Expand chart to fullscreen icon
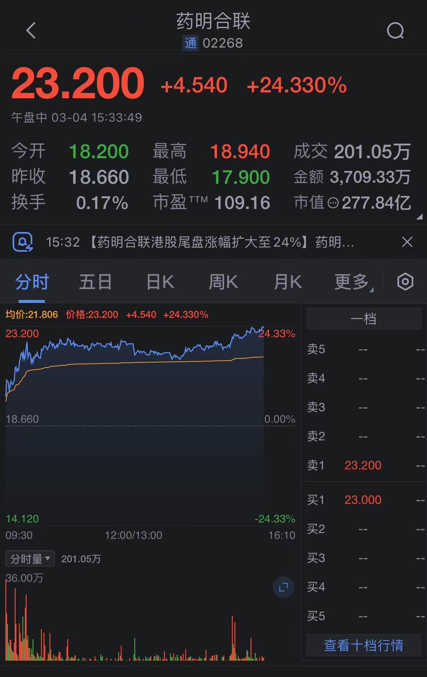The width and height of the screenshot is (427, 677). (x=284, y=587)
